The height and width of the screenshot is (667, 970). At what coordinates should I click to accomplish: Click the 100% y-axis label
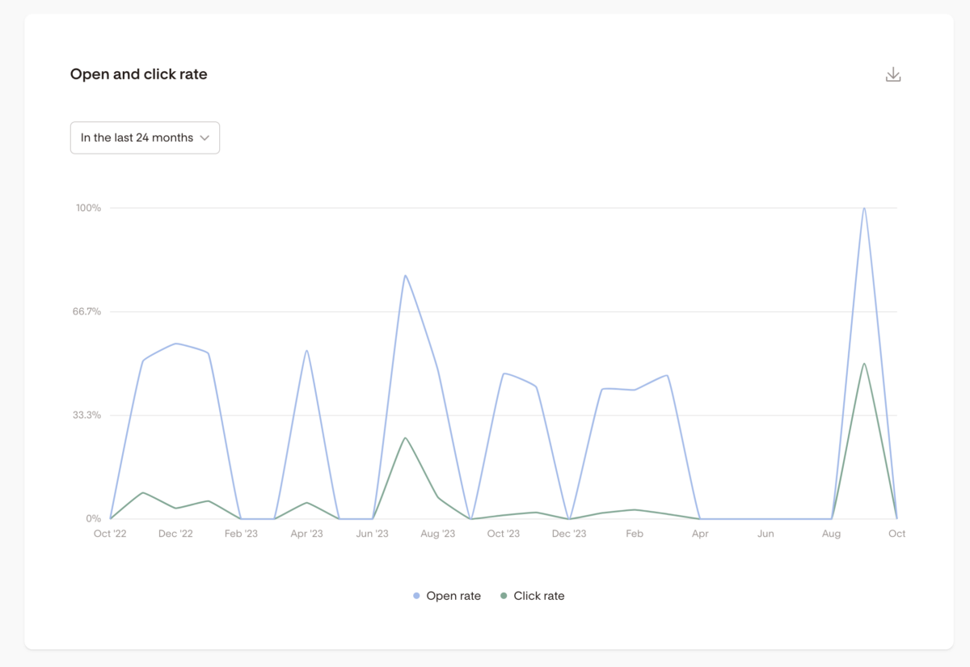point(88,208)
